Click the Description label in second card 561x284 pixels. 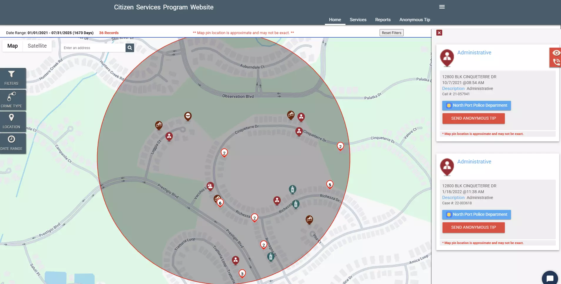453,198
